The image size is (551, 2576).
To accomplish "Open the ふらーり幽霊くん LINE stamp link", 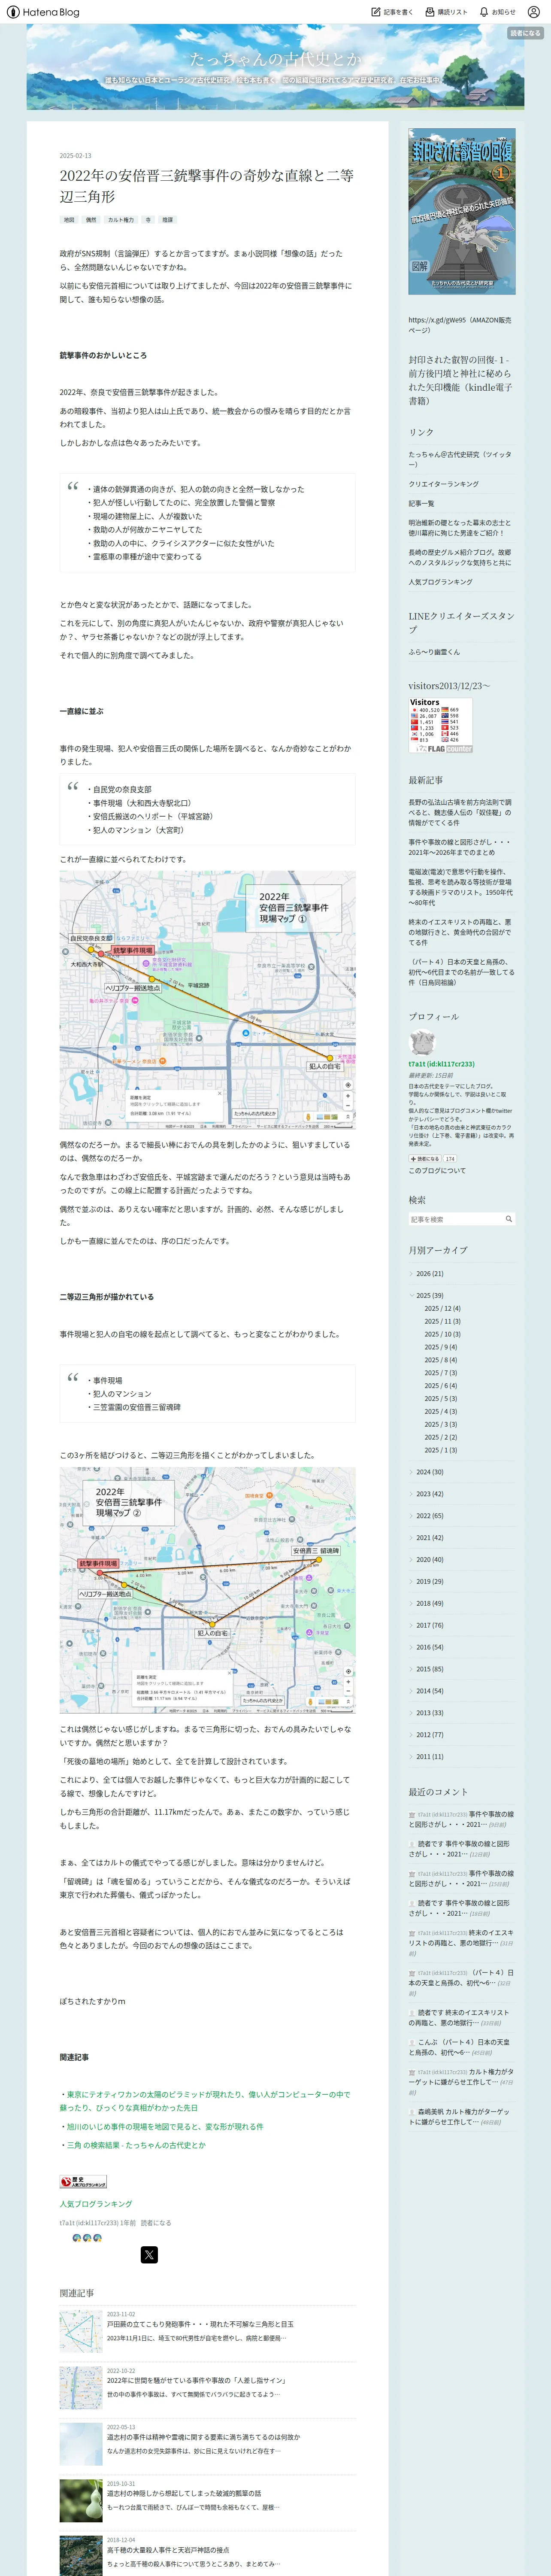I will pyautogui.click(x=434, y=652).
